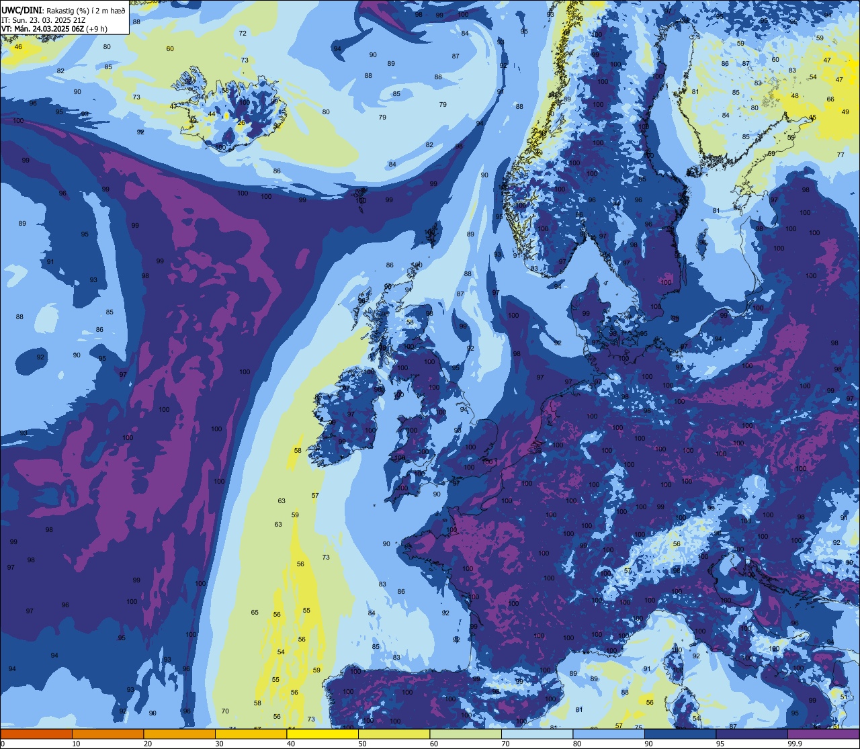Click the "46" value in the top-left yellow area
The width and height of the screenshot is (860, 749).
[x=18, y=46]
